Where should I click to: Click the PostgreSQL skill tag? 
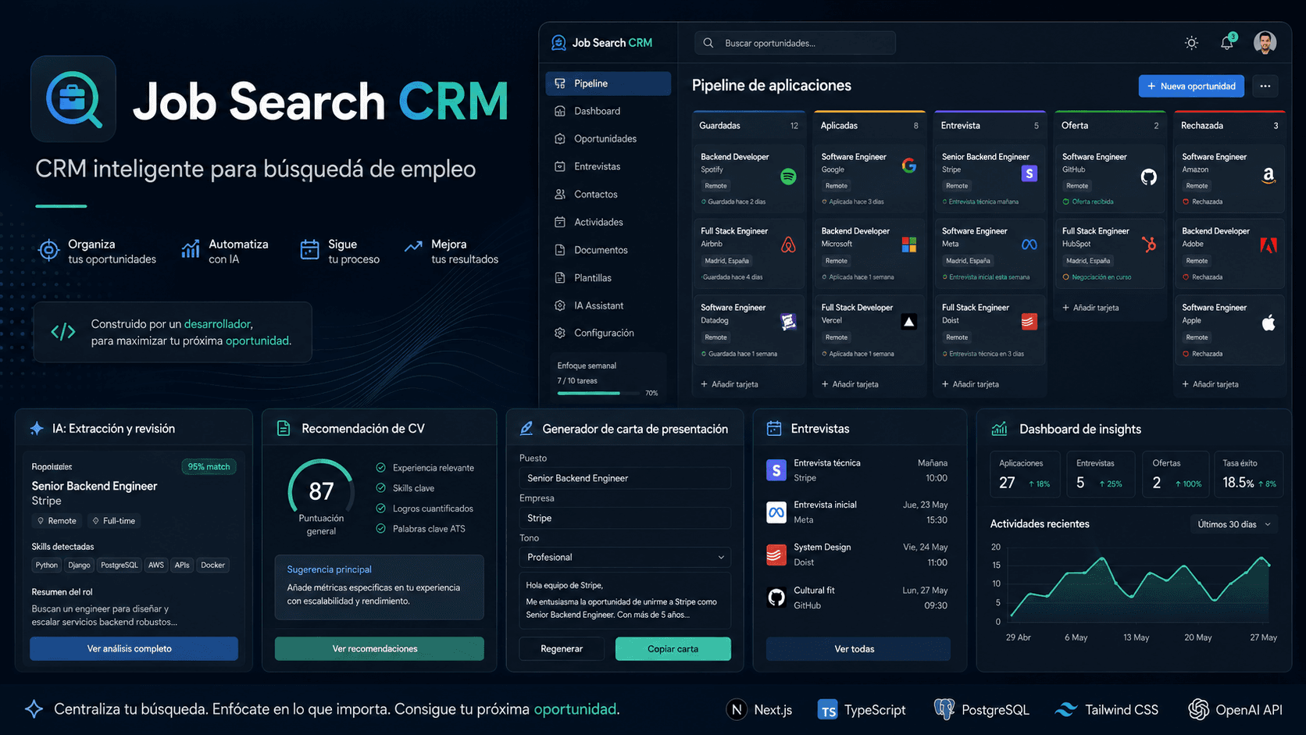point(119,565)
